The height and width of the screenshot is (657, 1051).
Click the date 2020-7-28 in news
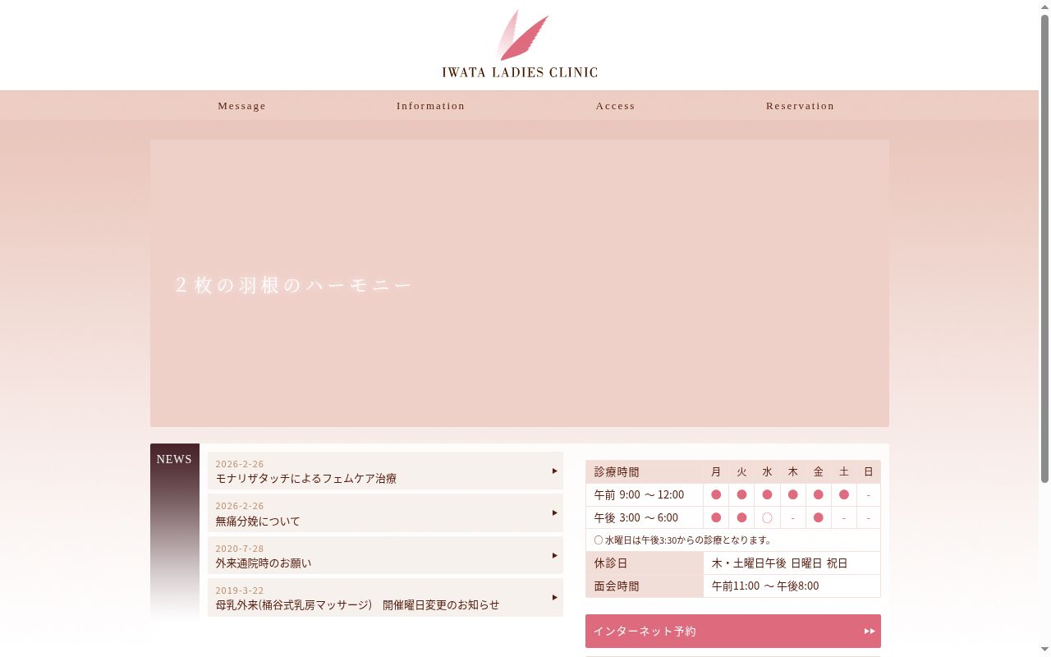pos(240,549)
